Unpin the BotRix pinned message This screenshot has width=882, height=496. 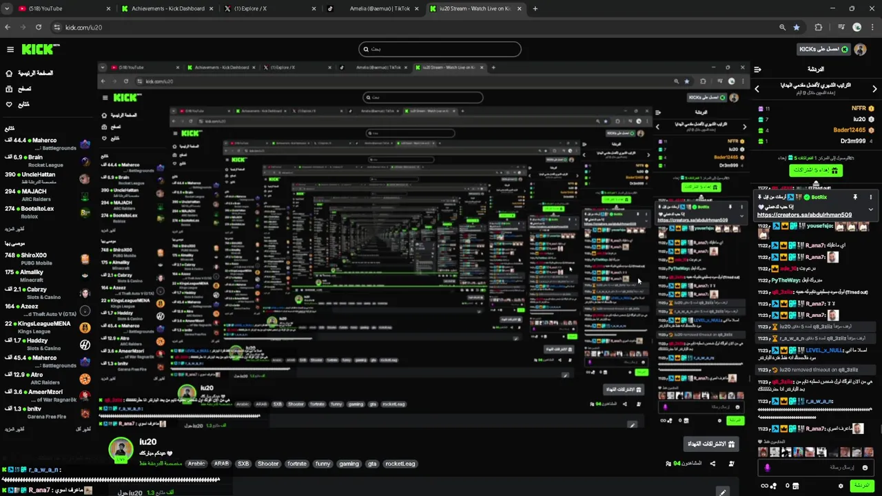pyautogui.click(x=855, y=197)
